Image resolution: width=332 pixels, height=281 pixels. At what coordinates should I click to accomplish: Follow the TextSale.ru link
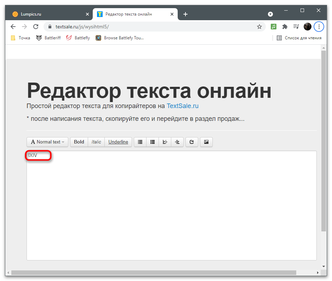click(x=182, y=106)
